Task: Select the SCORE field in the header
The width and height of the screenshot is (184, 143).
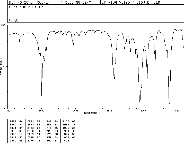Action: (50, 2)
